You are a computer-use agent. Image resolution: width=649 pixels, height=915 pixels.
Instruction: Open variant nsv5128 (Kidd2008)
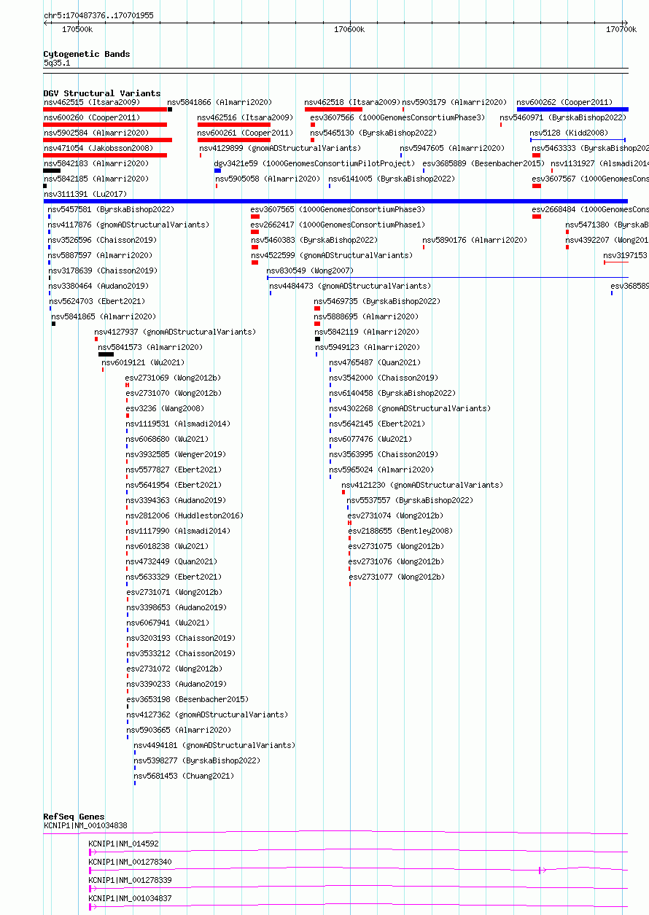tap(570, 133)
